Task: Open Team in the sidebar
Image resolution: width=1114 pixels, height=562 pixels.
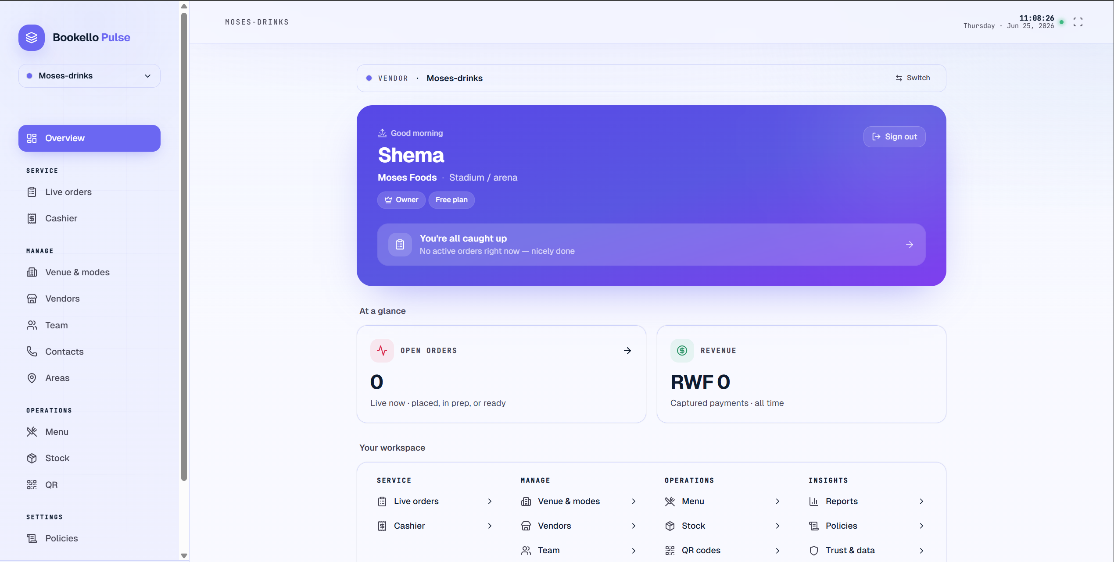Action: click(90, 325)
